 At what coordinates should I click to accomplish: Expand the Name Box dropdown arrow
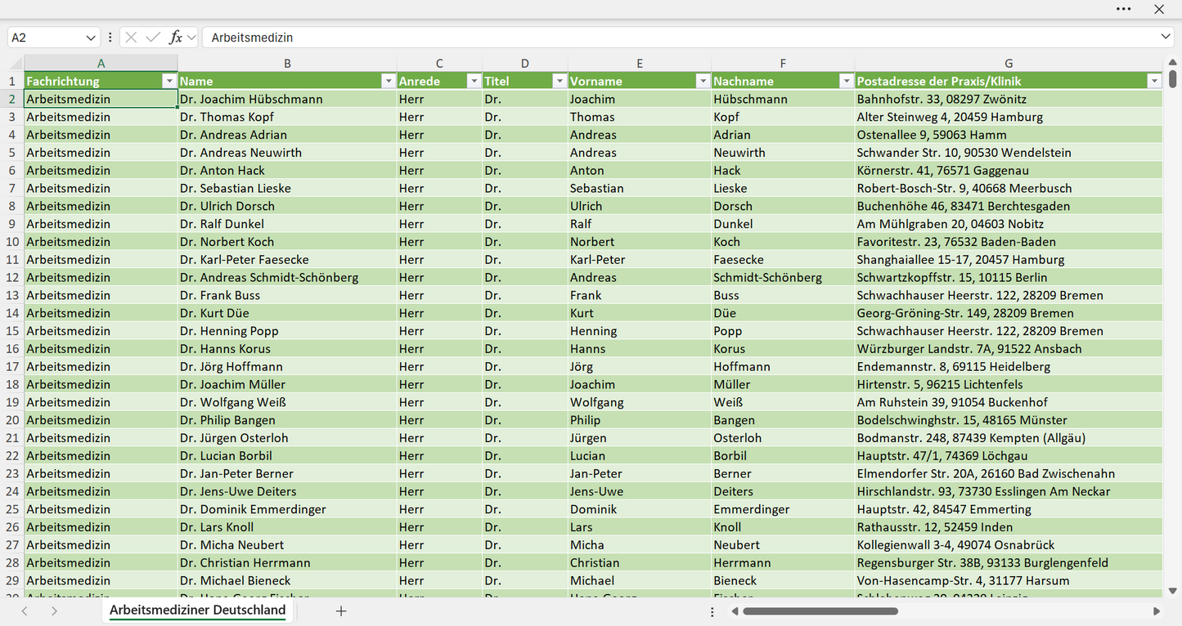91,38
